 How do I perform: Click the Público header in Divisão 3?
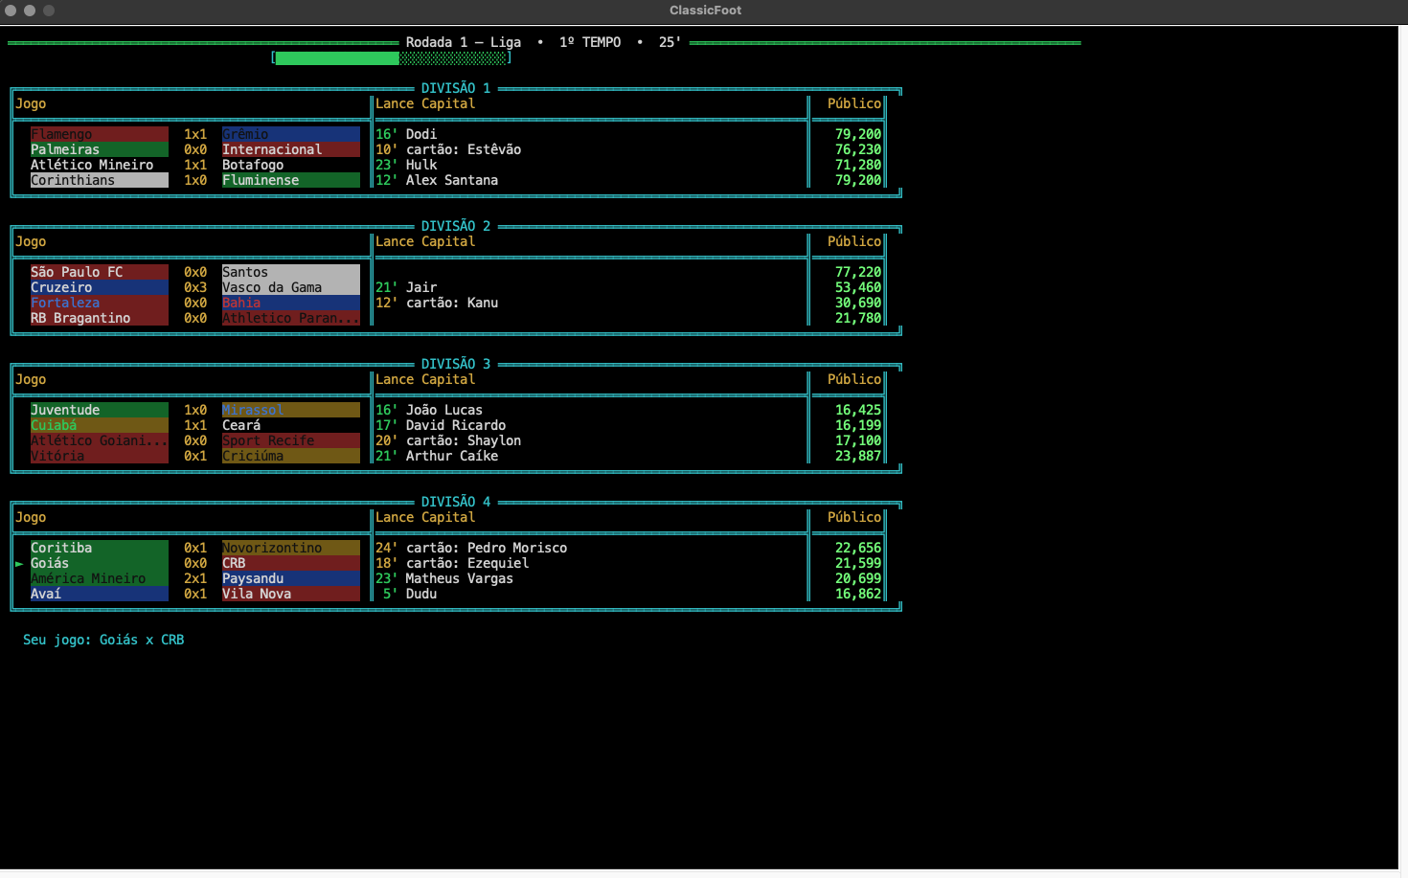click(854, 379)
